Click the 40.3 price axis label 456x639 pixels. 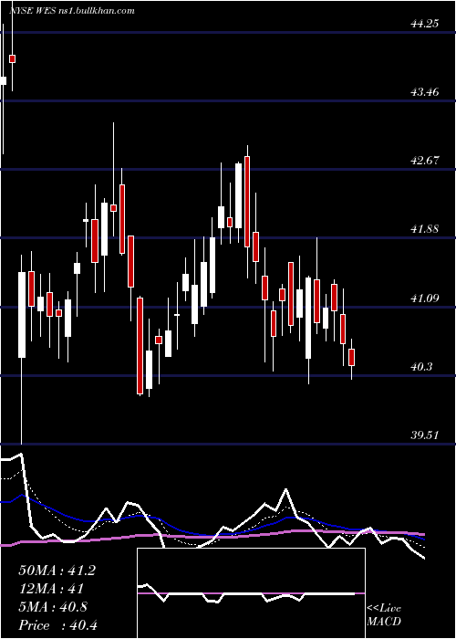[421, 367]
